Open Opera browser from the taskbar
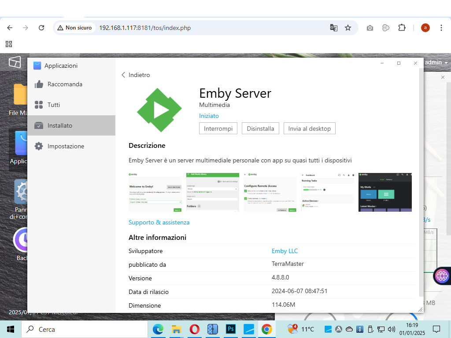451x338 pixels. [x=194, y=329]
